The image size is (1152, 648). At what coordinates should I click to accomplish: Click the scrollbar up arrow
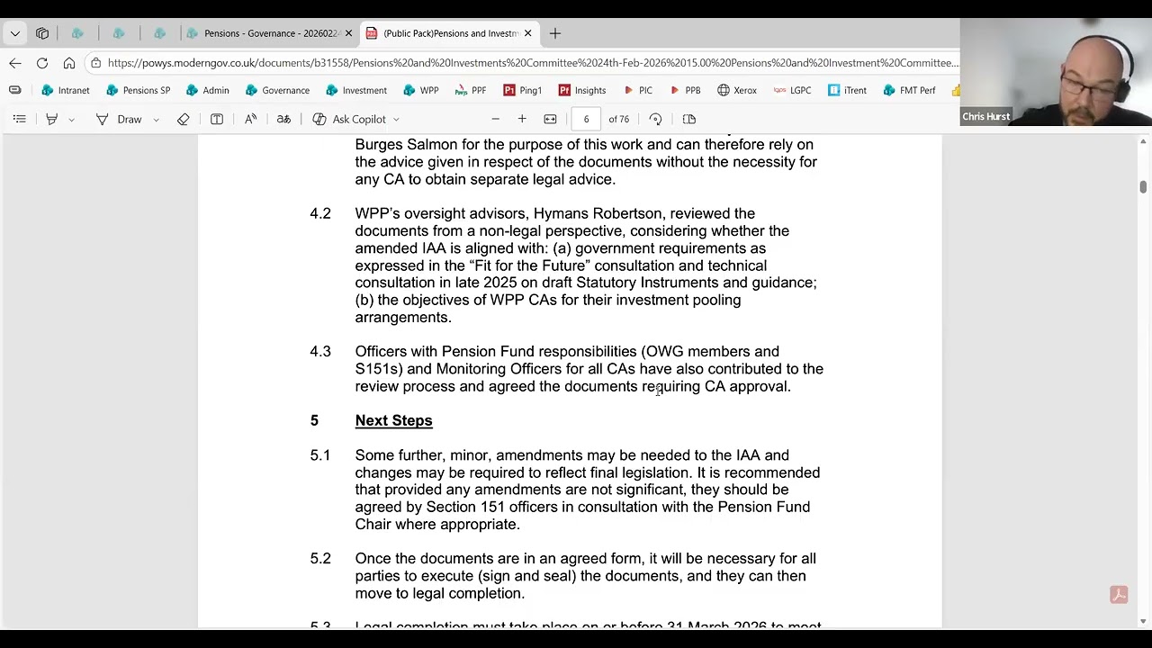point(1143,141)
